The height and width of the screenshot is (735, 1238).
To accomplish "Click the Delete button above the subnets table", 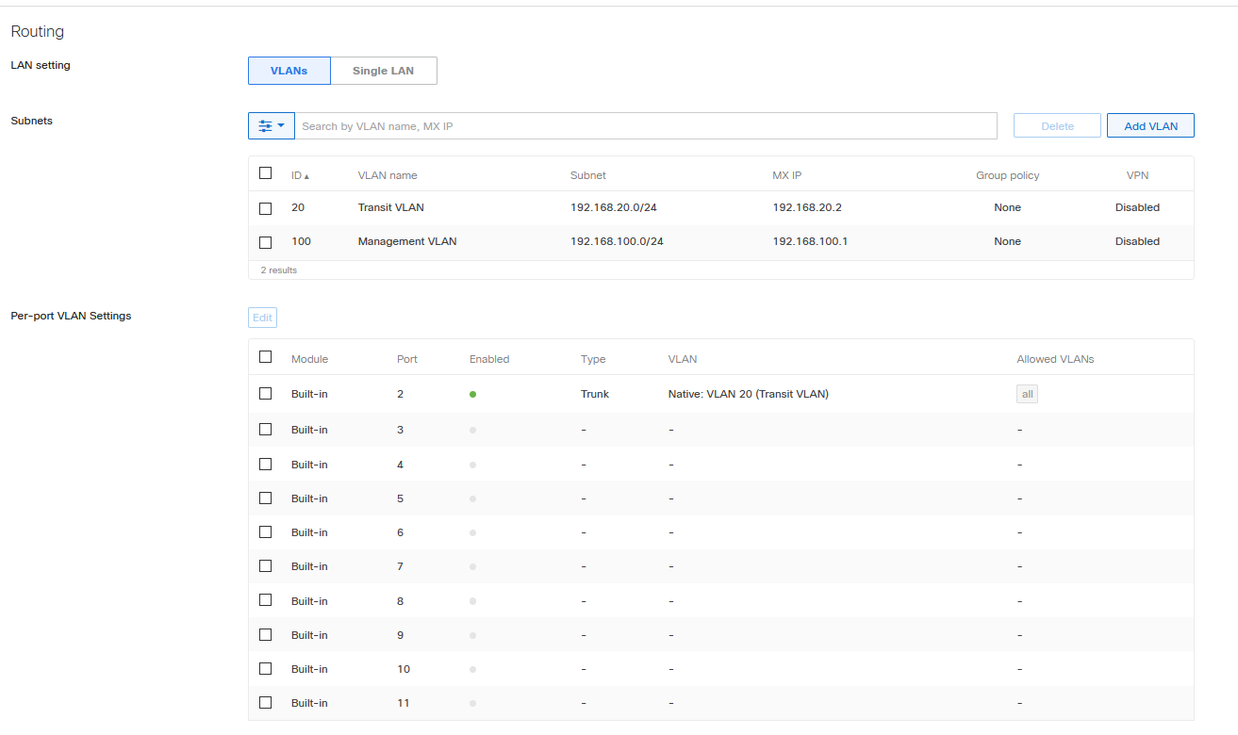I will [x=1056, y=125].
